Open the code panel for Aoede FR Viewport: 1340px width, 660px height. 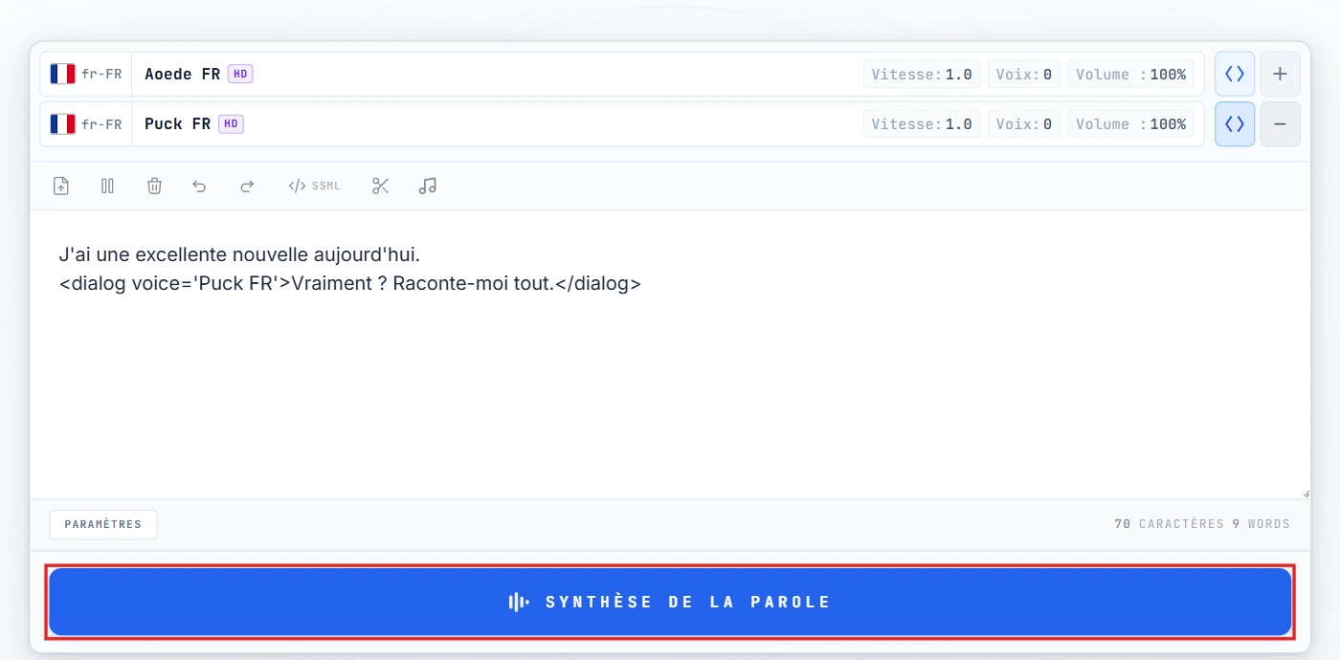pos(1234,74)
